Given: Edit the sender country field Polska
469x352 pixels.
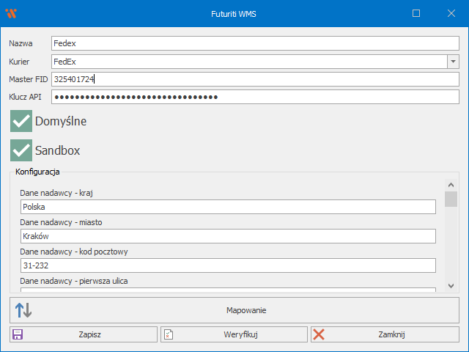Looking at the screenshot, I should click(x=228, y=207).
